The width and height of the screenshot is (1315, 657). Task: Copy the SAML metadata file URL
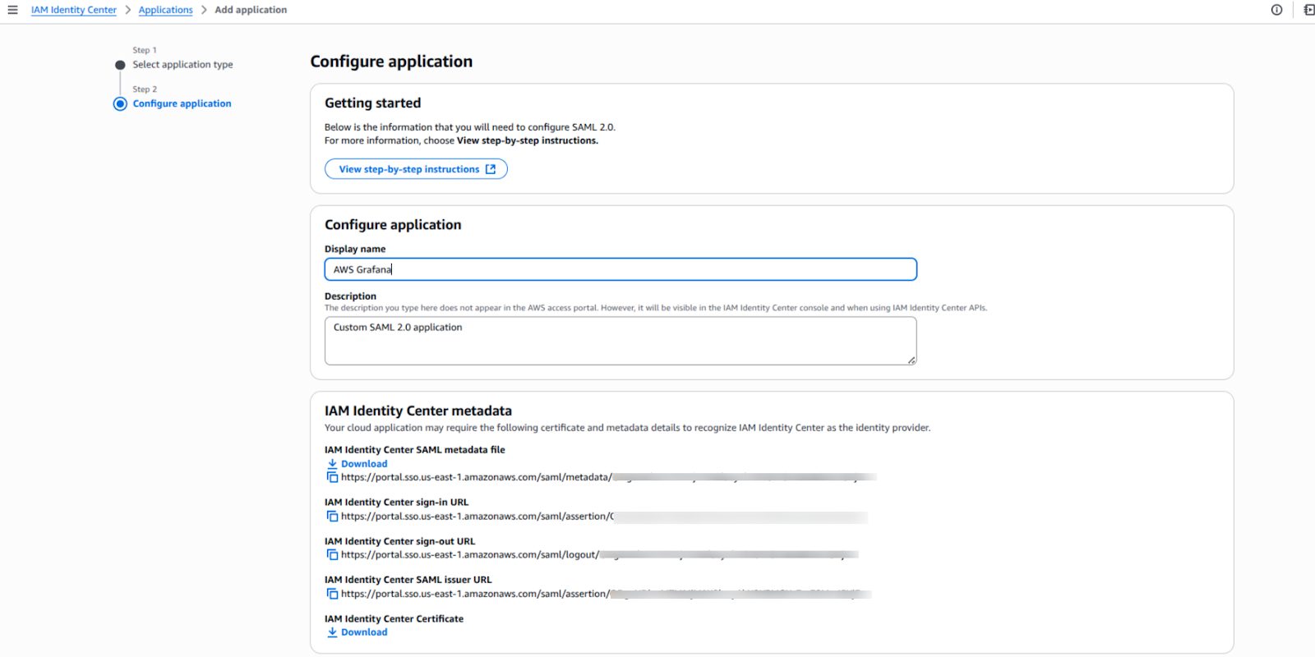coord(332,477)
